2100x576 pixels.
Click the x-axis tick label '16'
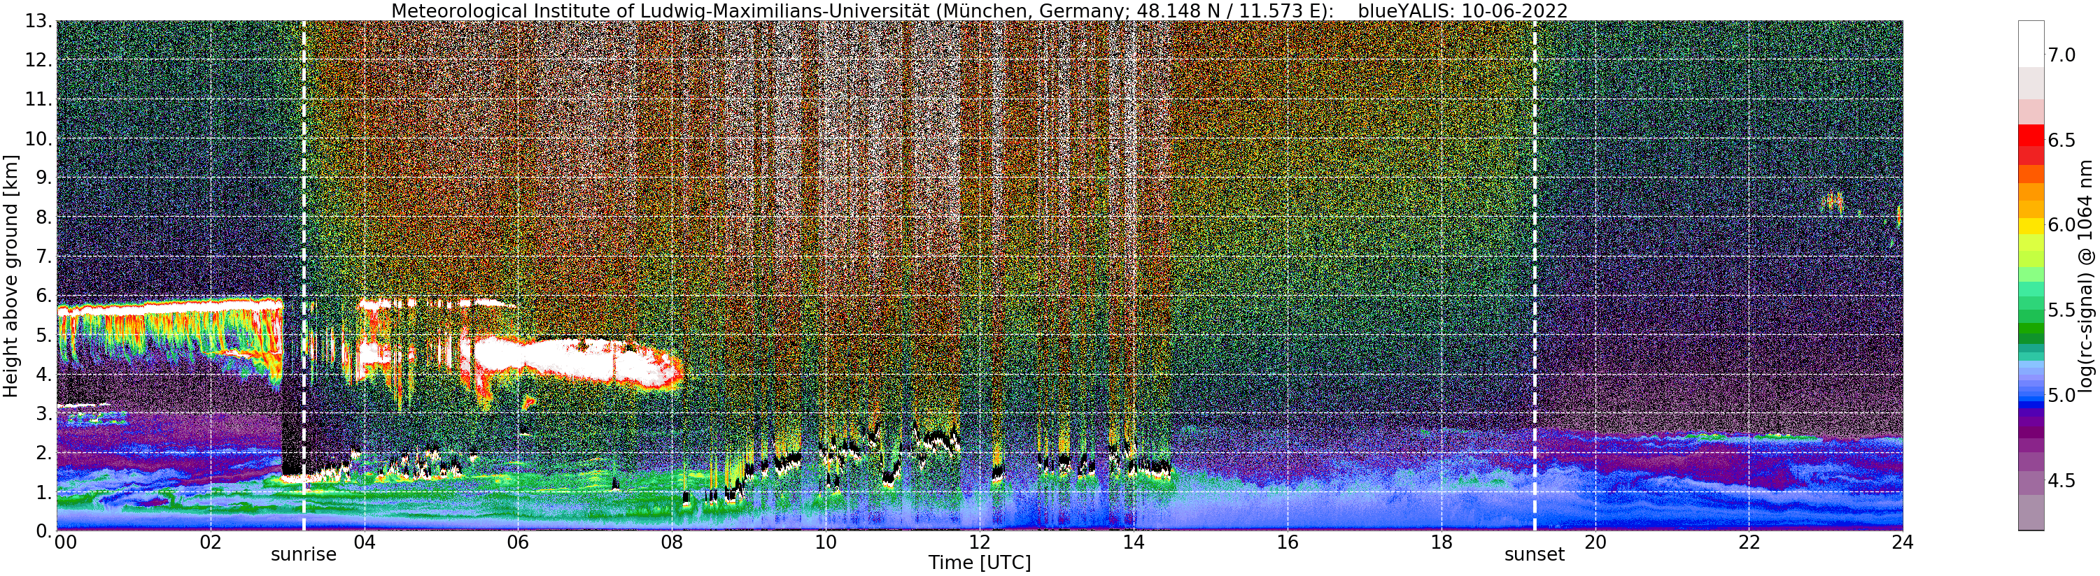1288,542
